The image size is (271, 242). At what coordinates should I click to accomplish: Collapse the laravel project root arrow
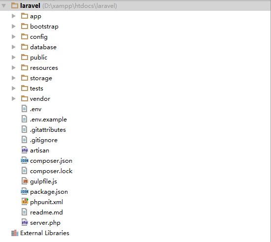[x=3, y=6]
